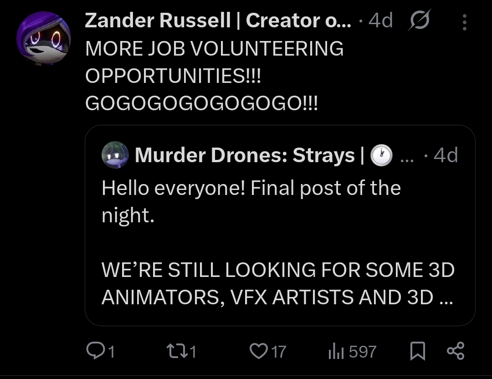492x379 pixels.
Task: Repost using the retweet arrows icon
Action: [x=173, y=351]
